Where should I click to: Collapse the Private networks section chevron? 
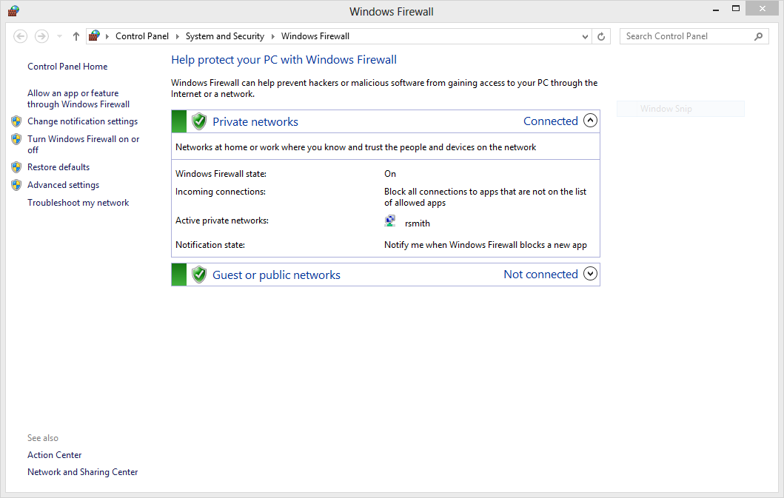pos(591,121)
